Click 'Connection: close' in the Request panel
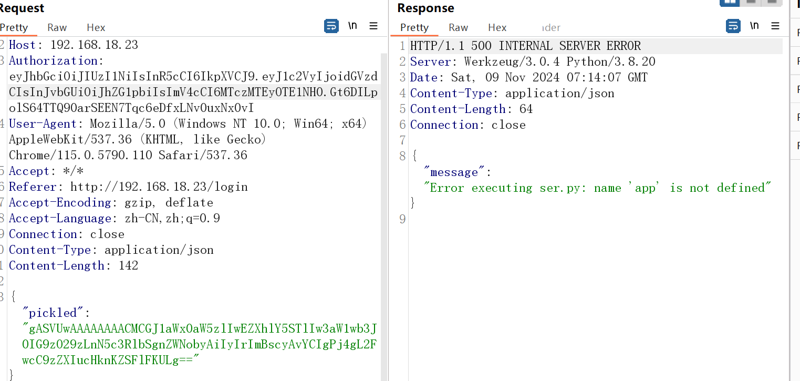Viewport: 800px width, 381px height. pyautogui.click(x=67, y=234)
